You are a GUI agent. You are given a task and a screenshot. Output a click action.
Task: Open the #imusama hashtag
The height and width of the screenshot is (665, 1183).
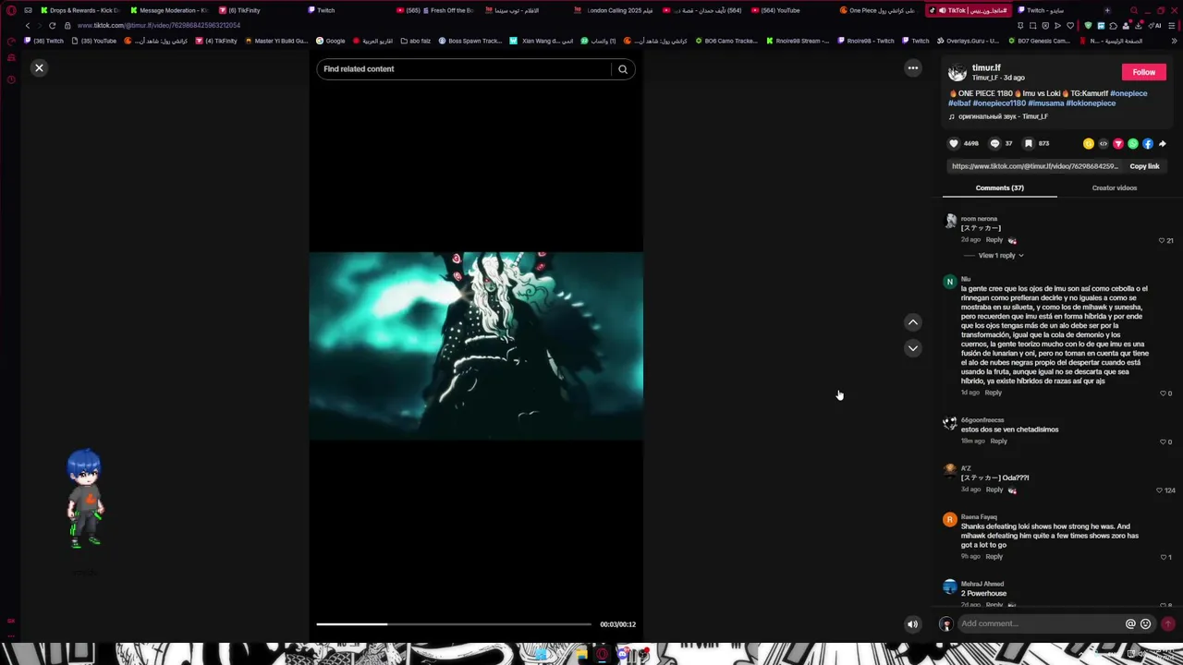[1046, 103]
